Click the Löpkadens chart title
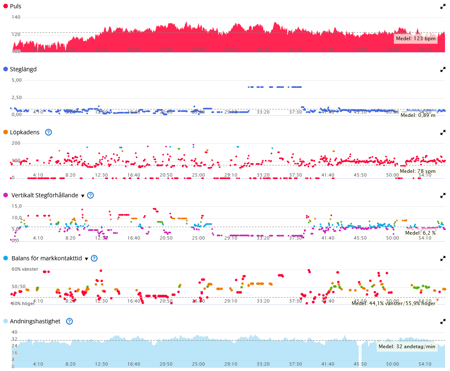This screenshot has width=450, height=371. (24, 132)
